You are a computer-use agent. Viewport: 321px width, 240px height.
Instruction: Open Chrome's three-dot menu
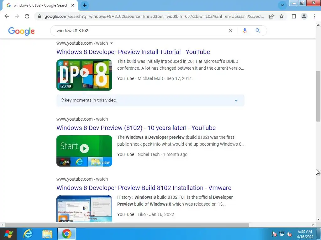[x=314, y=16]
